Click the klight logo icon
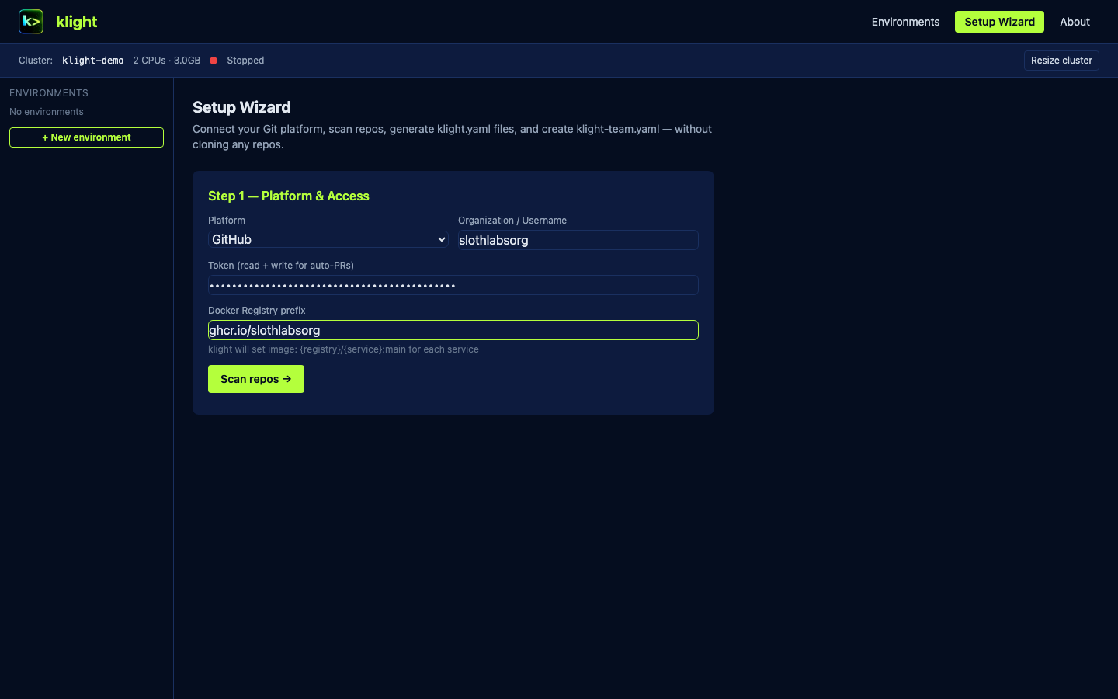1118x699 pixels. 31,22
